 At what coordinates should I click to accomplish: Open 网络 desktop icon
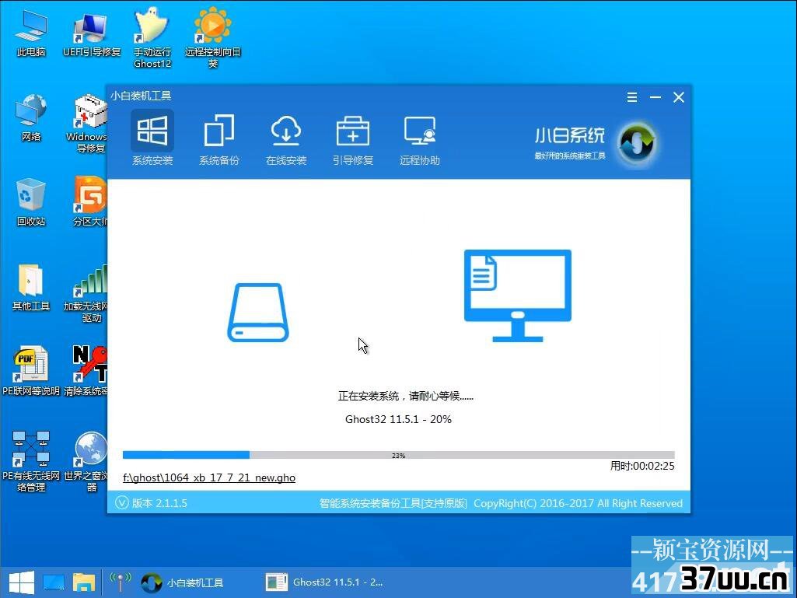31,118
